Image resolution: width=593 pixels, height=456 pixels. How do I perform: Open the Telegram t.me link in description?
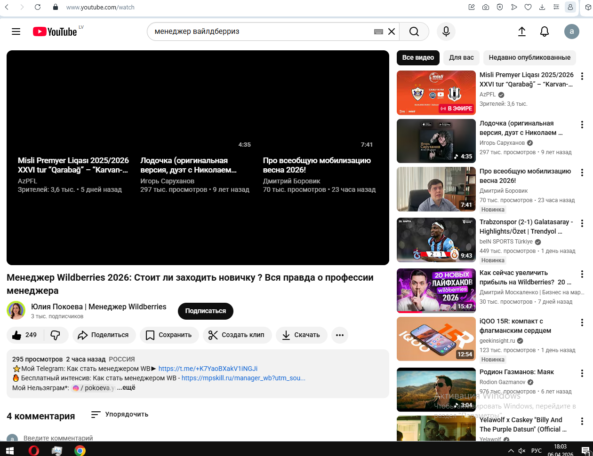click(x=208, y=369)
